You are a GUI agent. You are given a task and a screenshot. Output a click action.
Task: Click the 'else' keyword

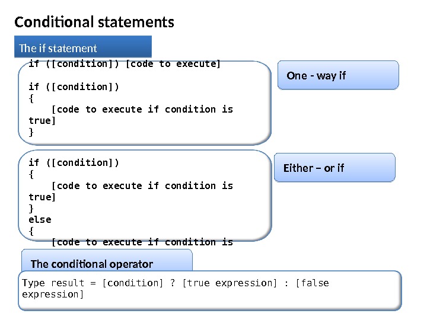click(x=40, y=219)
